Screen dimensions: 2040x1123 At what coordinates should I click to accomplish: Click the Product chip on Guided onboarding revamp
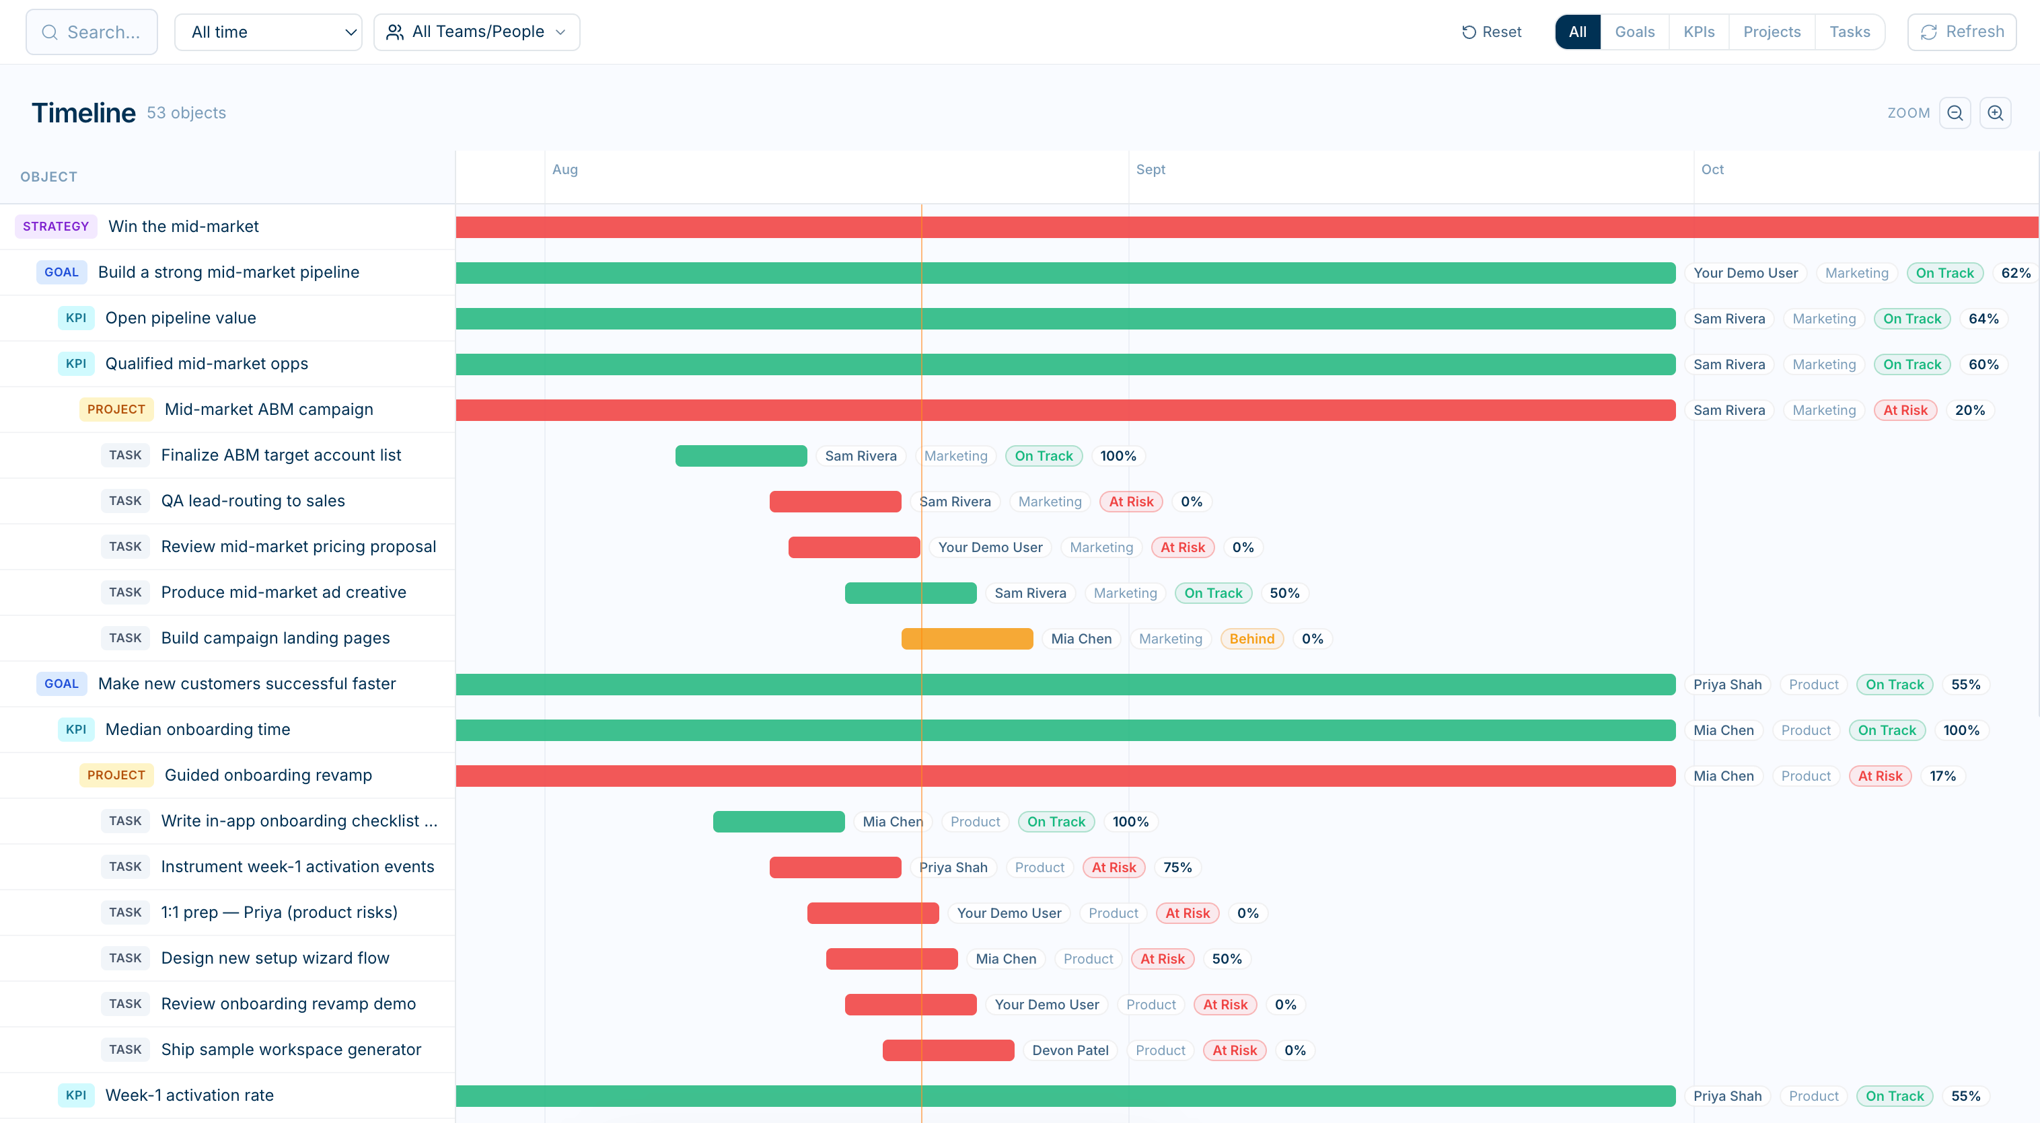coord(1806,777)
